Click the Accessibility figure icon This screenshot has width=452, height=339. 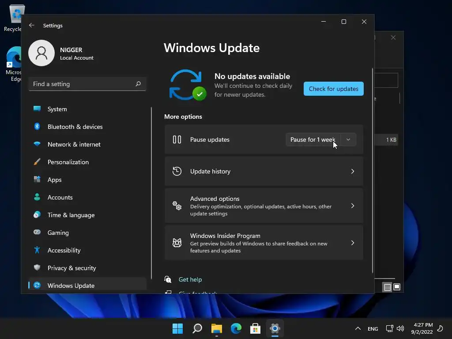click(37, 250)
